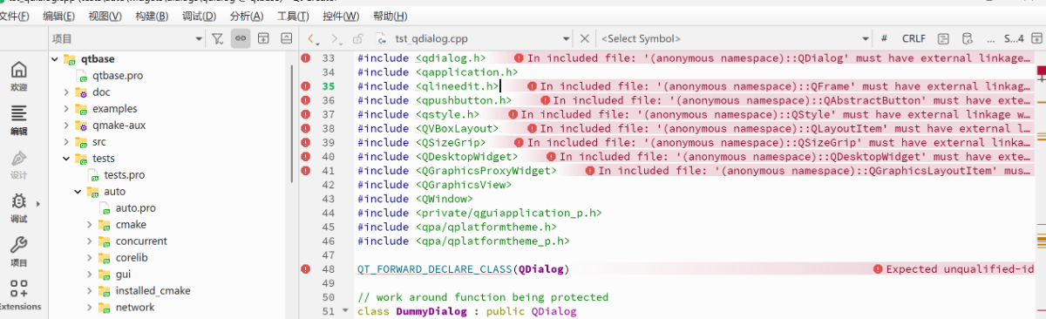Open the 构建(B) menu
This screenshot has height=319, width=1046.
[153, 17]
